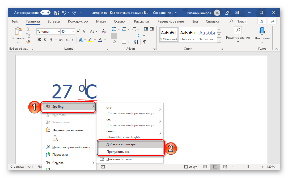Choose Перевести in the context menu
This screenshot has height=178, width=288.
point(60,155)
